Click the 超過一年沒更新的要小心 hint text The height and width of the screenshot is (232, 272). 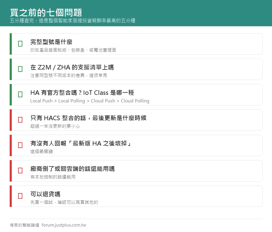click(55, 126)
